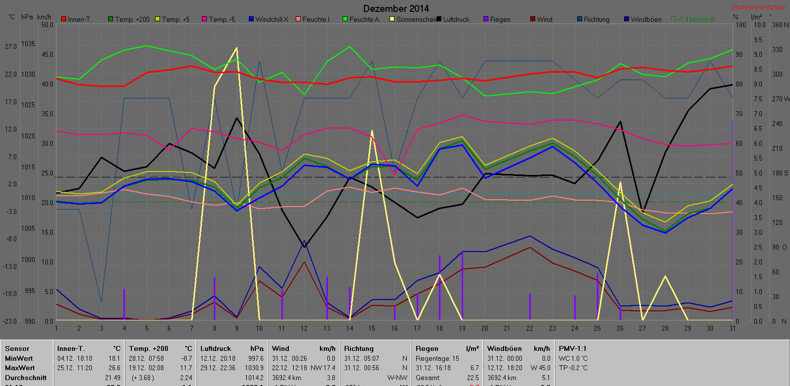Click the Richtung column header in the table
This screenshot has width=790, height=386.
tap(358, 349)
